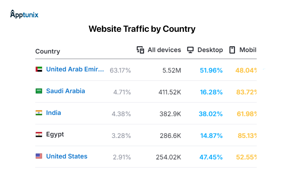Sort by Desktop column label
The image size is (284, 179).
coord(210,50)
